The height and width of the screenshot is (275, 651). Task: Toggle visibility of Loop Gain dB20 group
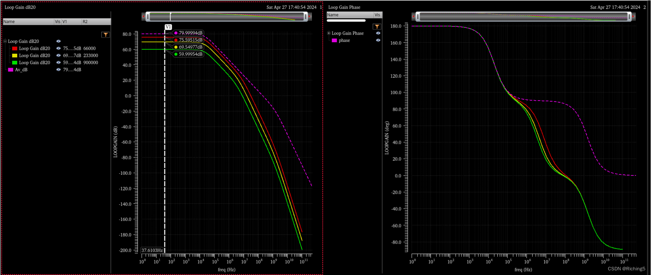[x=58, y=41]
